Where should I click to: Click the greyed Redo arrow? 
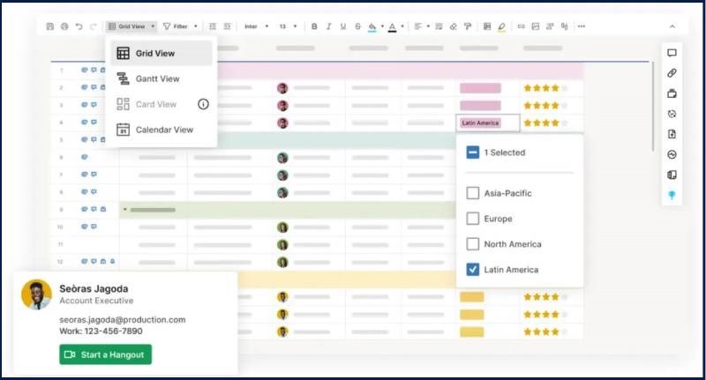pos(94,26)
